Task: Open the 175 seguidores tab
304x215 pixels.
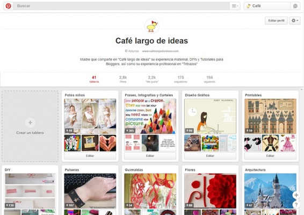Action: [x=180, y=79]
